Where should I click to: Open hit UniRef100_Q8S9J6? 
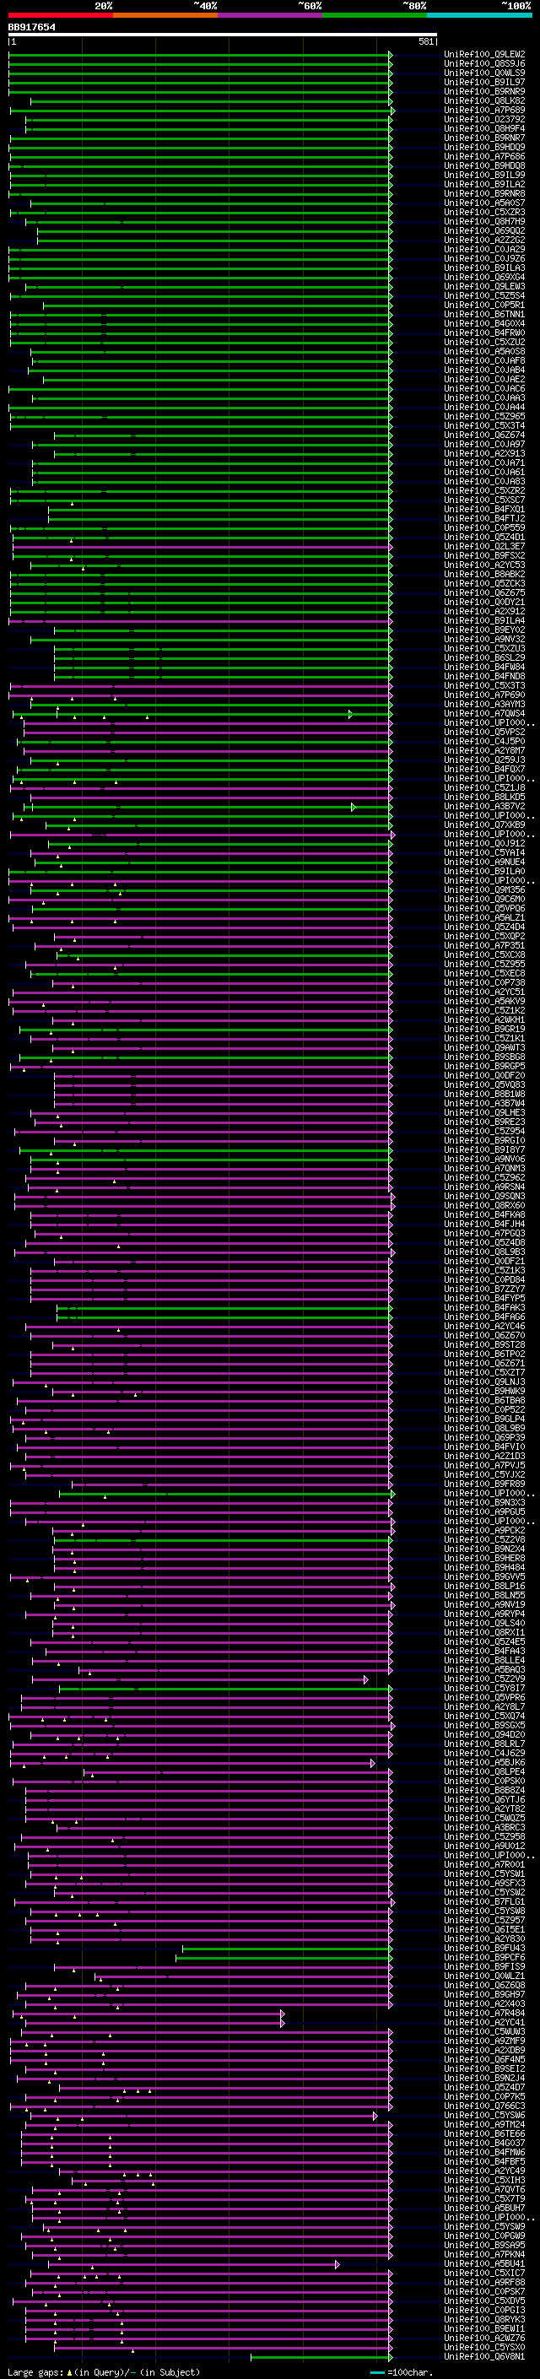484,64
